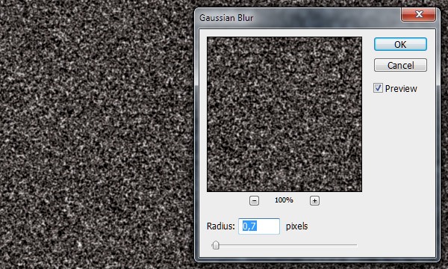Click inside the blur preview thumbnail
The width and height of the screenshot is (448, 269).
tap(284, 114)
